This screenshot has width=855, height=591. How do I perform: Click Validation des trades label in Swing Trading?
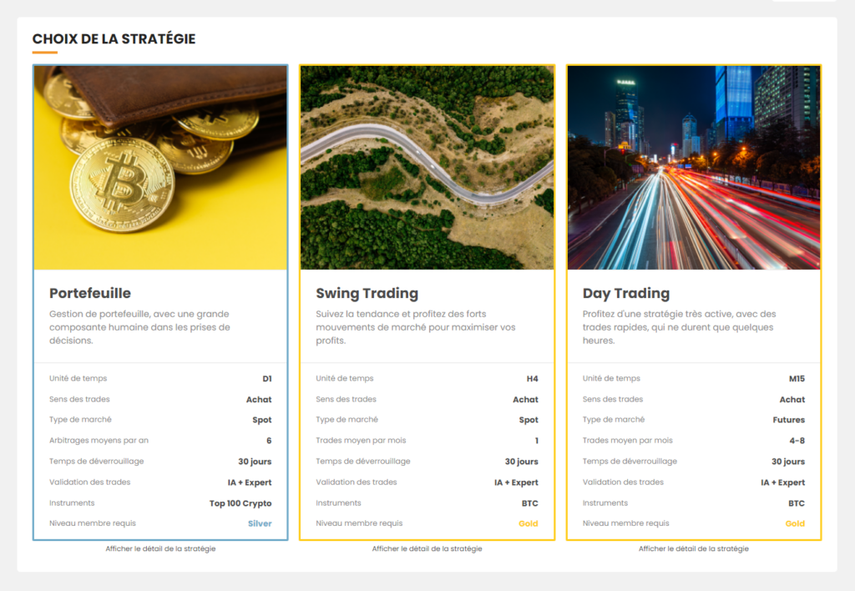coord(356,482)
